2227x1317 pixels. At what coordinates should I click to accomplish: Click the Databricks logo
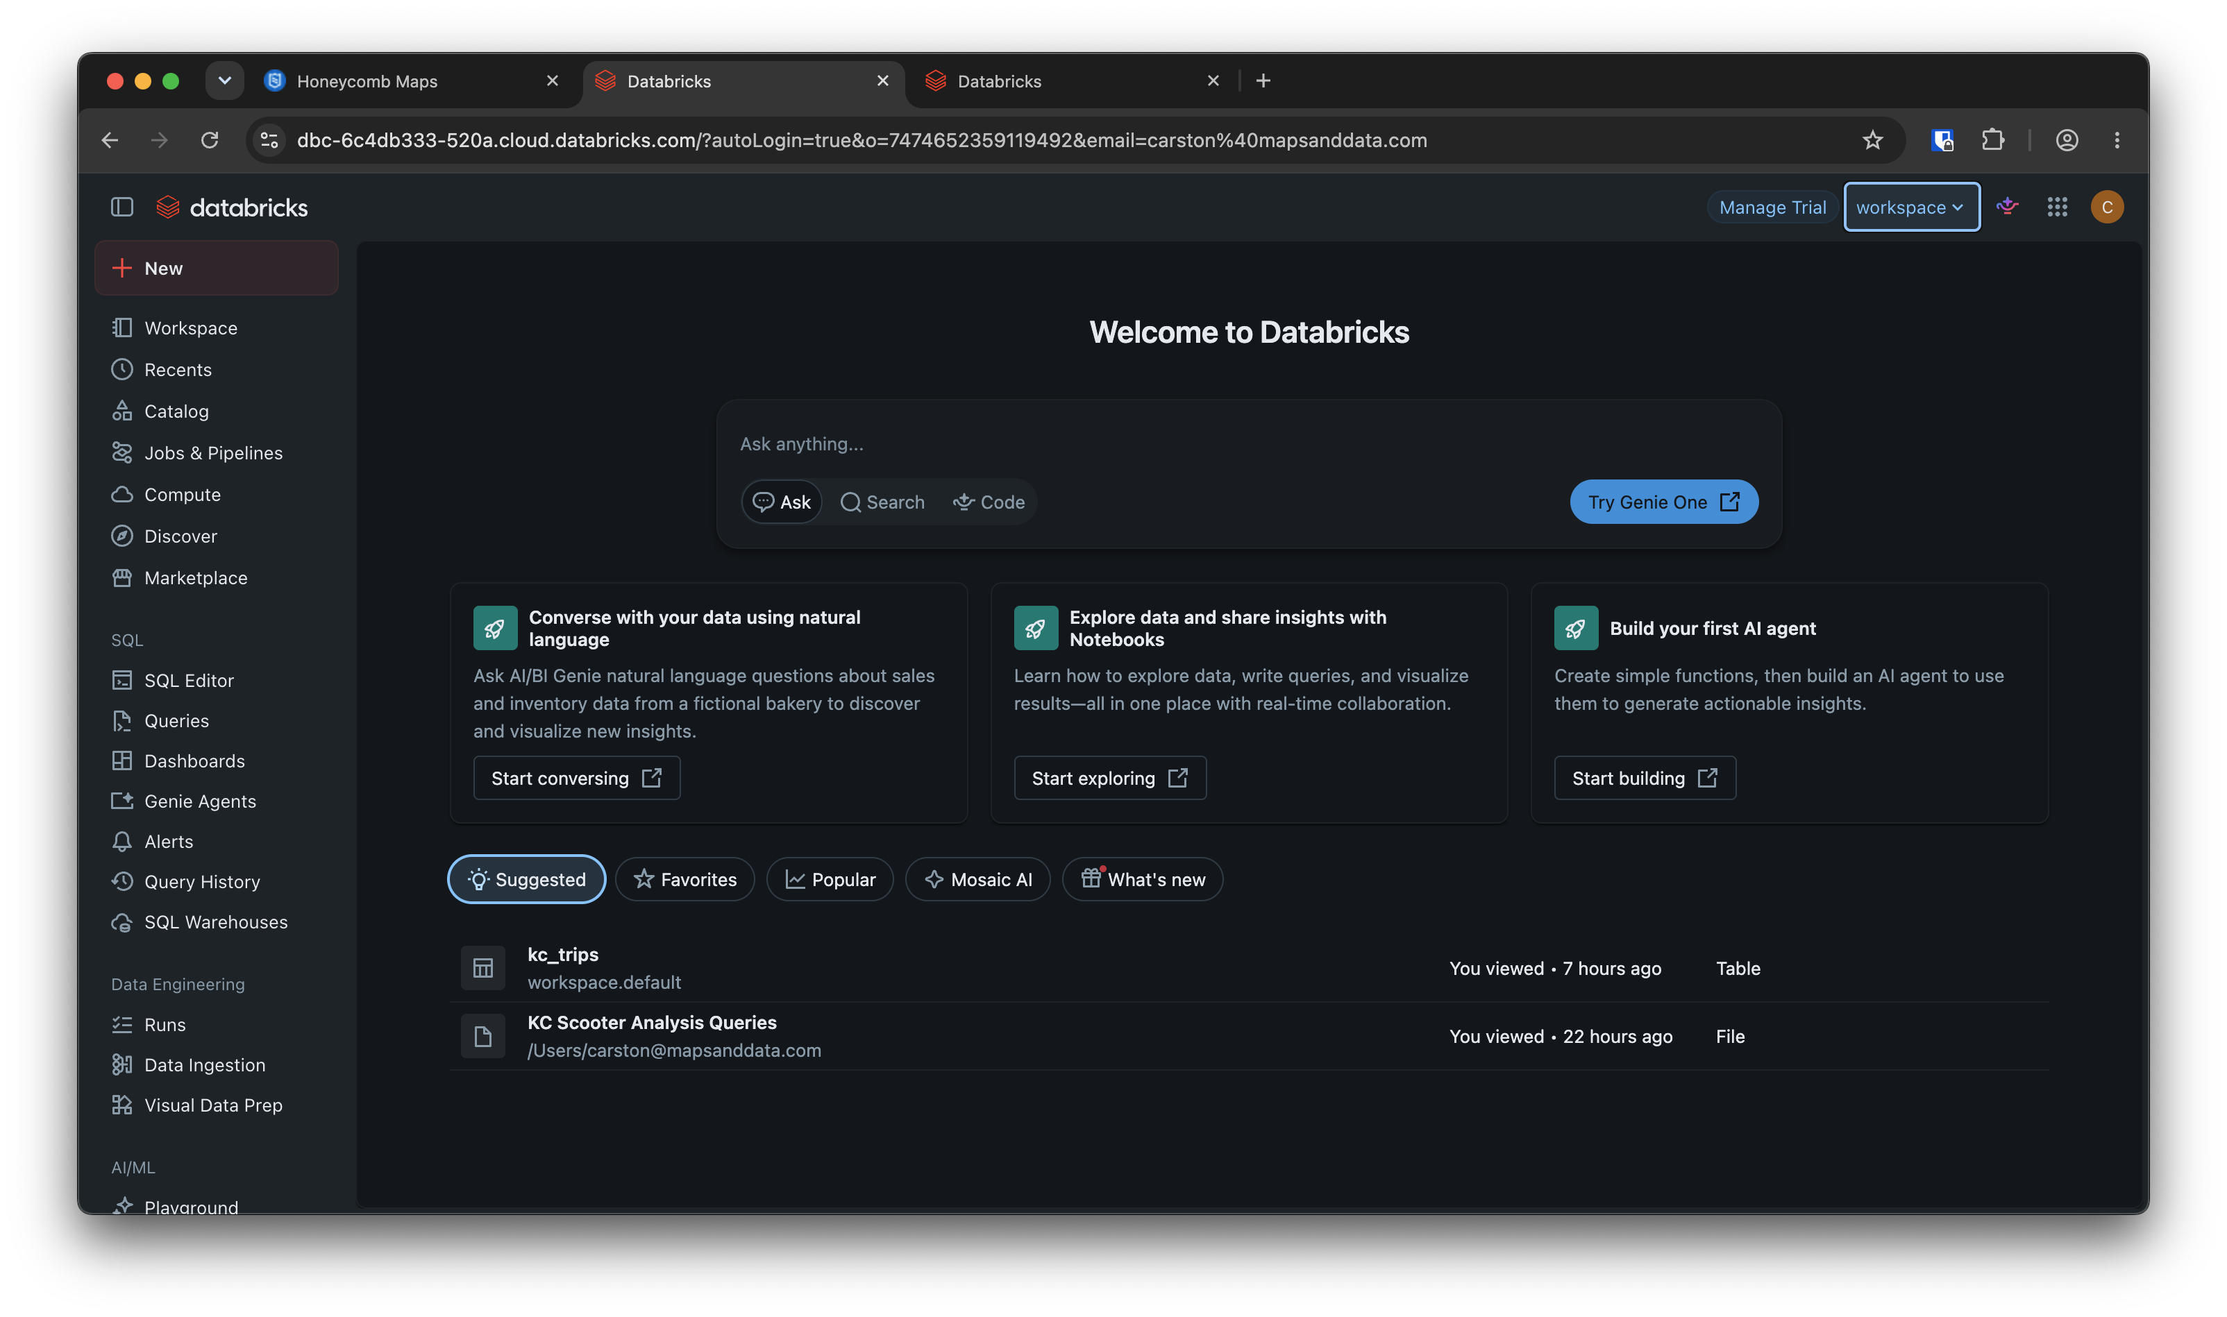(x=232, y=207)
